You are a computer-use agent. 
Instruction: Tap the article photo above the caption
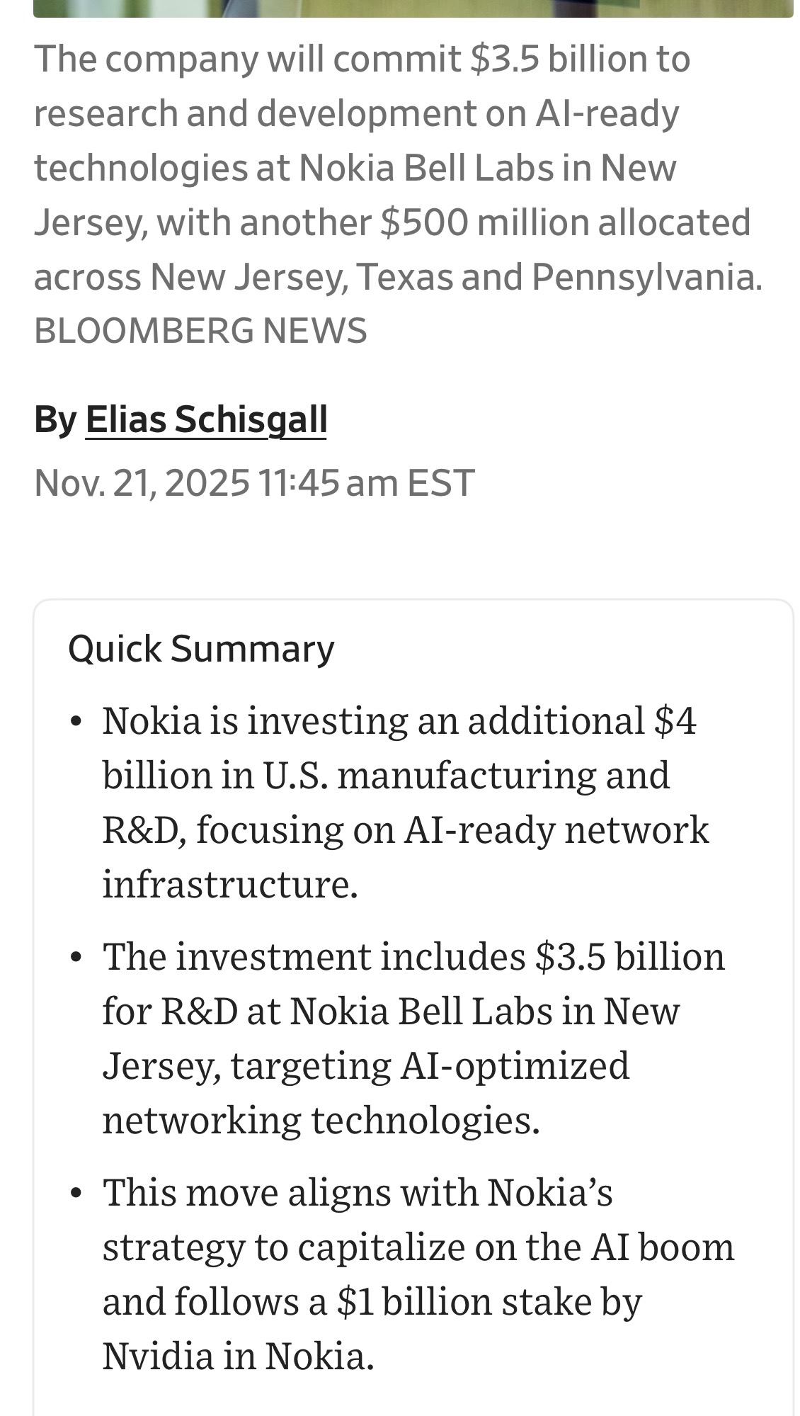click(413, 8)
